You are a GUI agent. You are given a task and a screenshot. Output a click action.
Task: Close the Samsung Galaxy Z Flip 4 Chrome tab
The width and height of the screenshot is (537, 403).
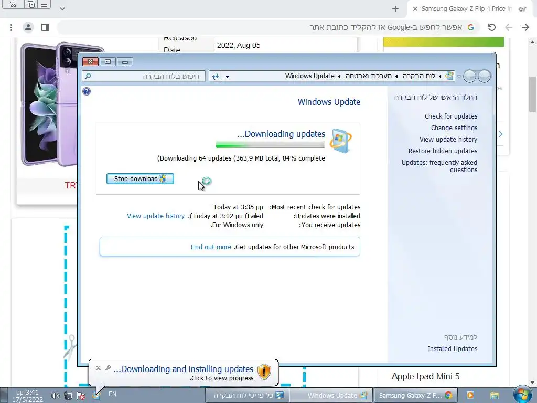(x=415, y=9)
